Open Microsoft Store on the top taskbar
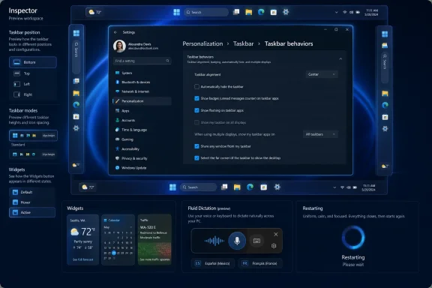This screenshot has width=432, height=288. click(273, 12)
